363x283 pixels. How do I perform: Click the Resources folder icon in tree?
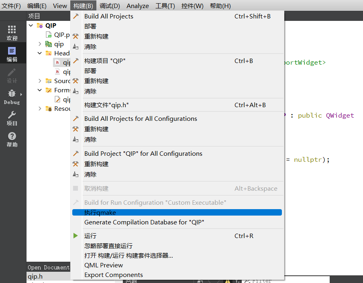49,108
